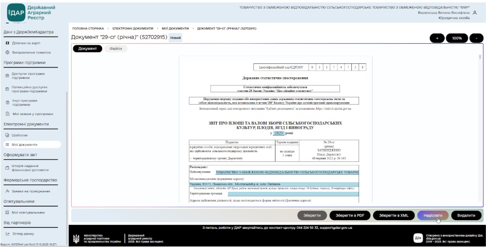Click the icon beside Інші програми підтримки

pos(7,103)
